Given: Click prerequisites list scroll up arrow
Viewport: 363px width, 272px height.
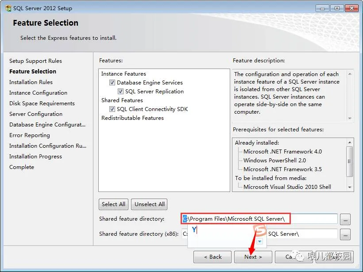Looking at the screenshot, I should (x=350, y=142).
